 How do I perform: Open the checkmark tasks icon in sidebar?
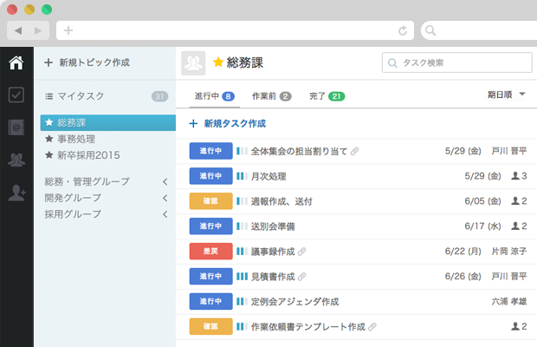tap(16, 95)
